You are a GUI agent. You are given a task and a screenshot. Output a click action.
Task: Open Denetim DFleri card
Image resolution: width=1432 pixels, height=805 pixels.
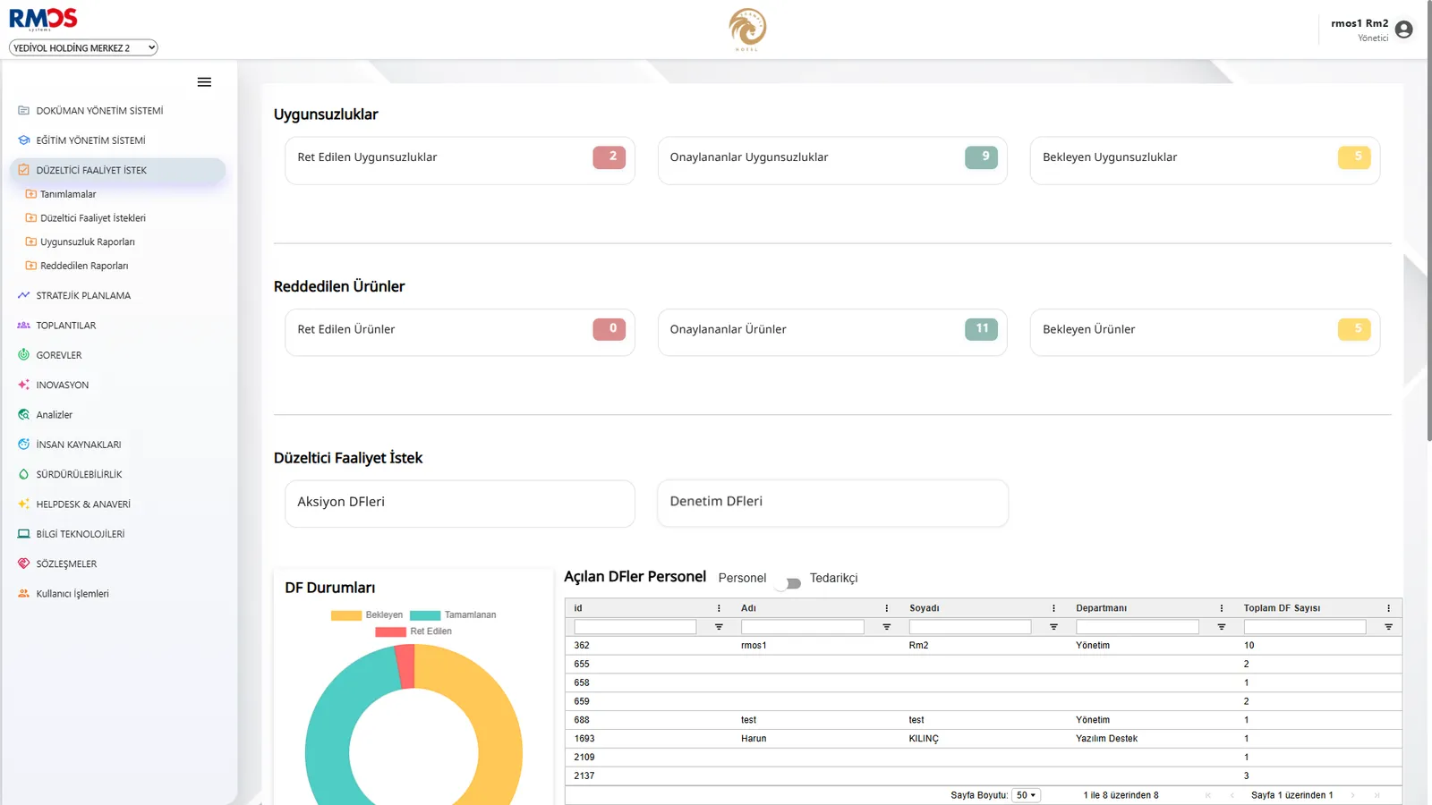[832, 504]
